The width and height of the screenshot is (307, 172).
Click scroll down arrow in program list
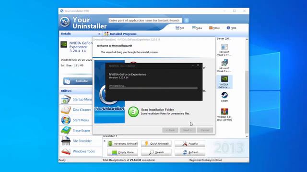247,137
